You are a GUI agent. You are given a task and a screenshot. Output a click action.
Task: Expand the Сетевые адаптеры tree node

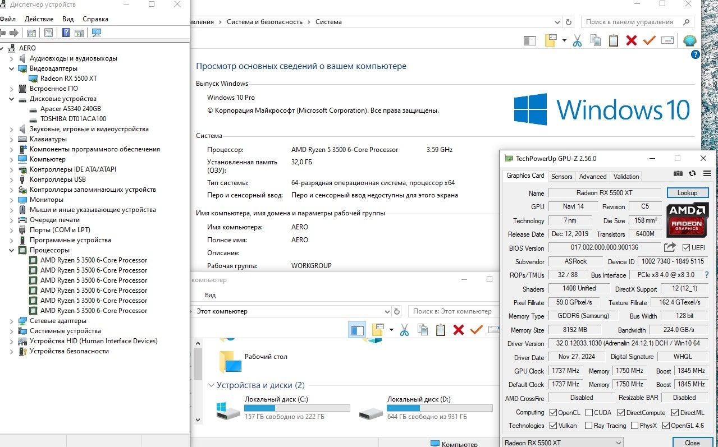click(x=12, y=321)
